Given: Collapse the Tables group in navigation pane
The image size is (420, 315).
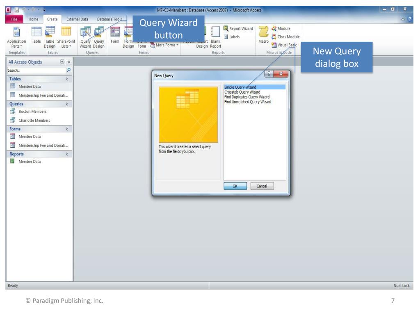Looking at the screenshot, I should click(x=67, y=79).
